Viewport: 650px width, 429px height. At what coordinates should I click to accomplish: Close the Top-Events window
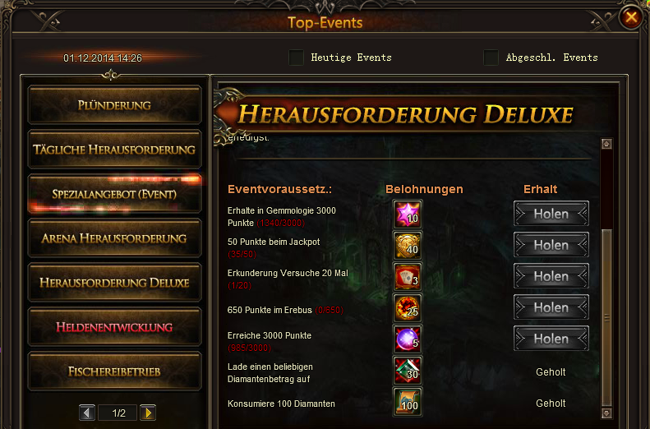click(x=630, y=17)
